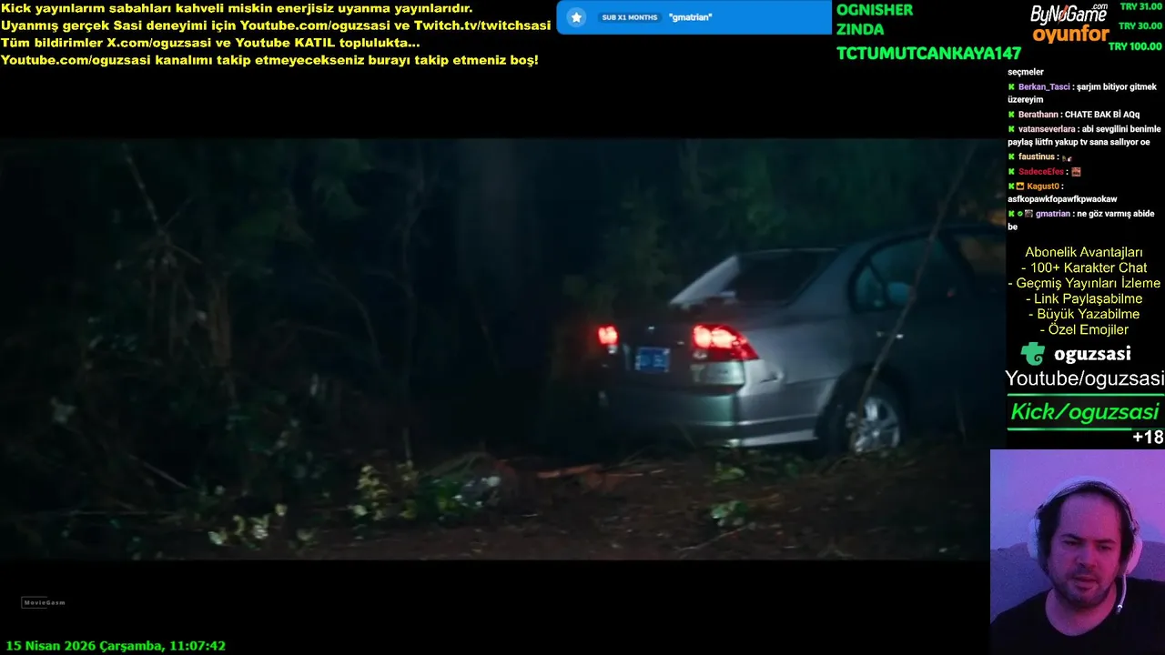Click the Kick badge beside SadeceEfes
This screenshot has width=1165, height=655.
coord(1011,171)
